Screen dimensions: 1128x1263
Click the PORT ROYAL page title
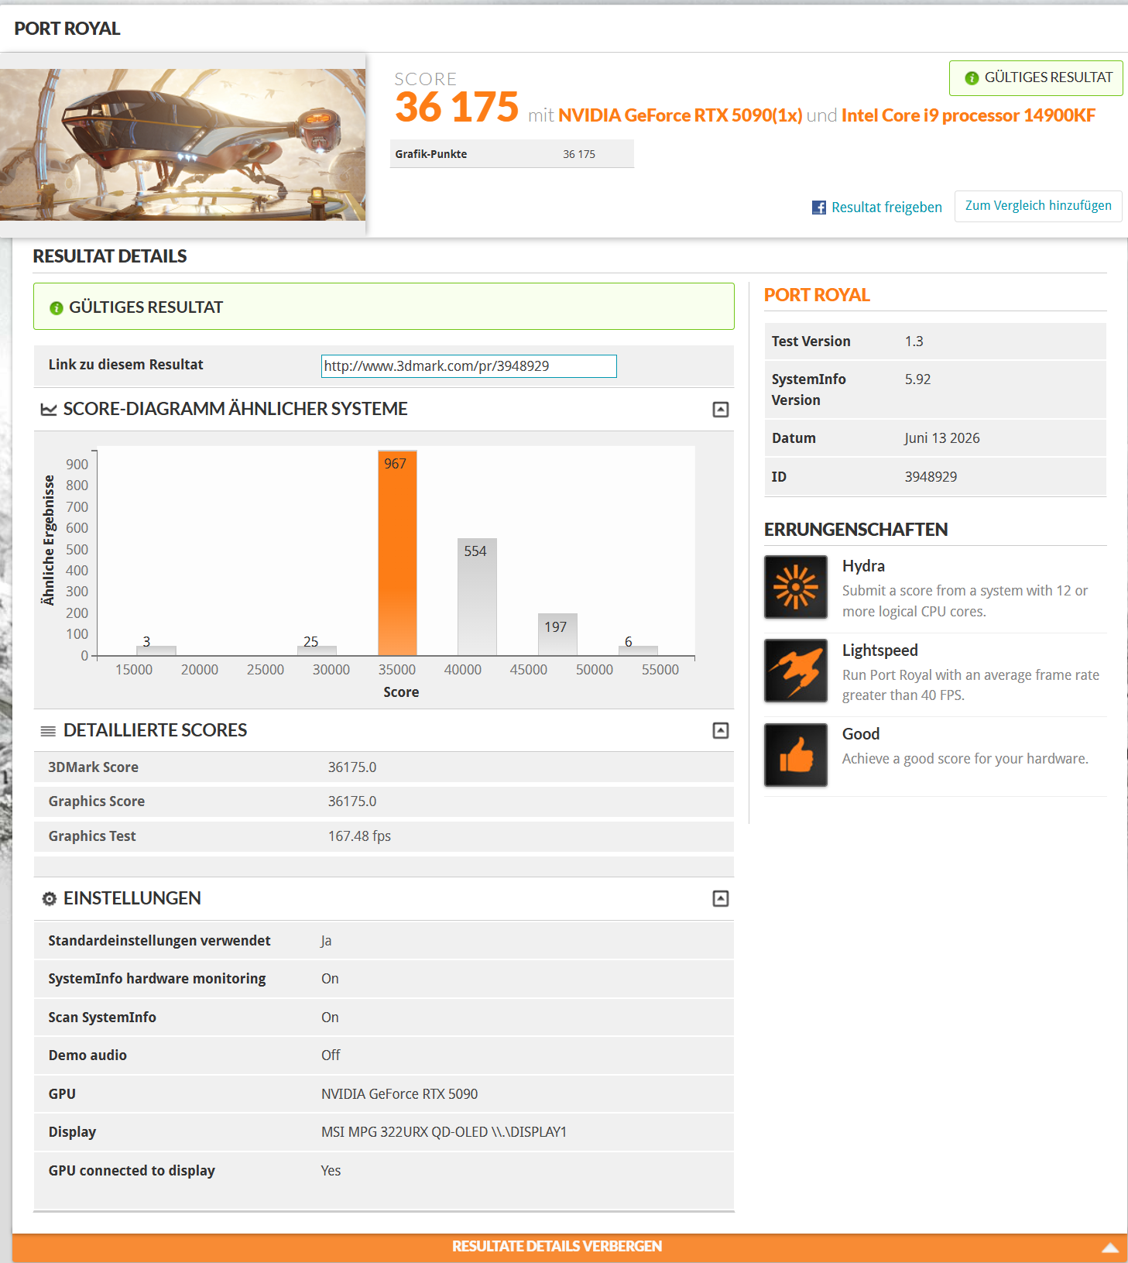coord(67,29)
